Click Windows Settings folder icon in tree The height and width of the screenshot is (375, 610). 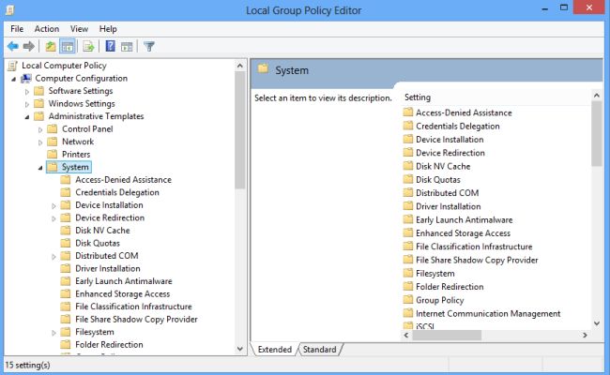[38, 104]
